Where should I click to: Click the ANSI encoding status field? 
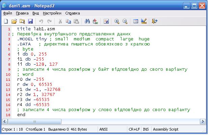[x=103, y=129]
